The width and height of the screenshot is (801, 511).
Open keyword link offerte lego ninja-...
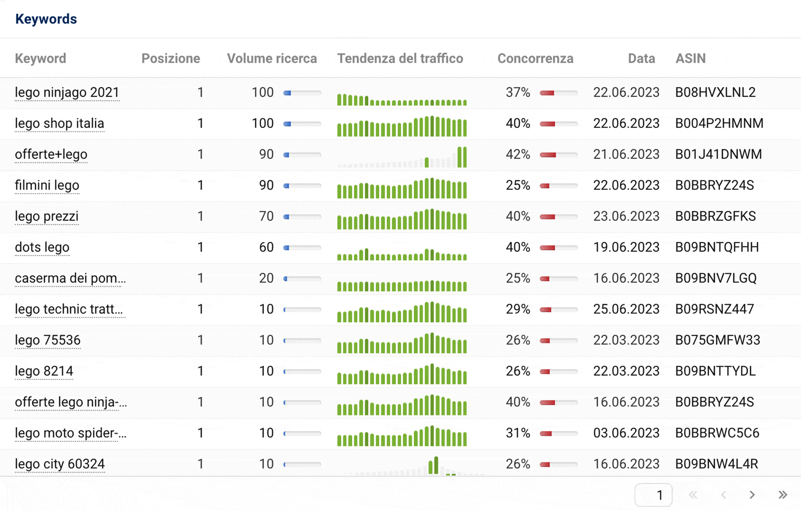[71, 402]
